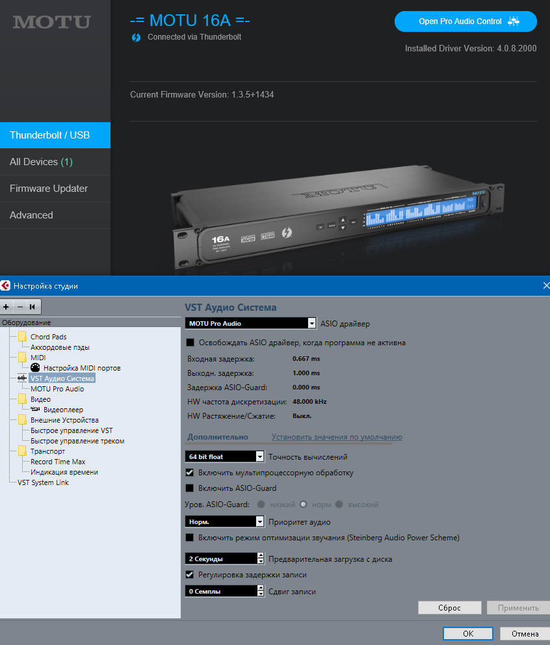Close the Настройка студии dialog
Image resolution: width=550 pixels, height=645 pixels.
pos(546,285)
